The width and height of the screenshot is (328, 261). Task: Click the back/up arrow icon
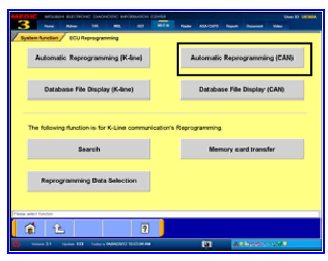pos(59,229)
